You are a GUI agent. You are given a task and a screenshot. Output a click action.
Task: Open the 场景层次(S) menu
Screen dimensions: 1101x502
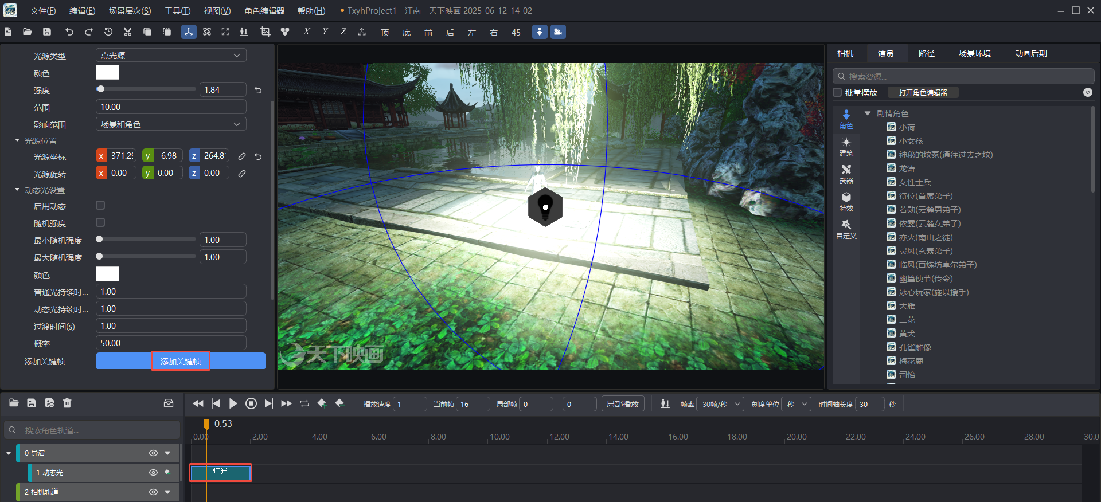click(130, 11)
